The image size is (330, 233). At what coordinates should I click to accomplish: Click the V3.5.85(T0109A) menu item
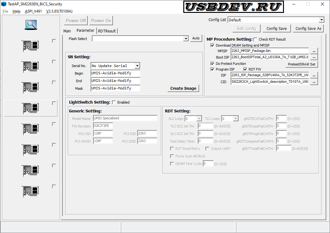coord(59,11)
